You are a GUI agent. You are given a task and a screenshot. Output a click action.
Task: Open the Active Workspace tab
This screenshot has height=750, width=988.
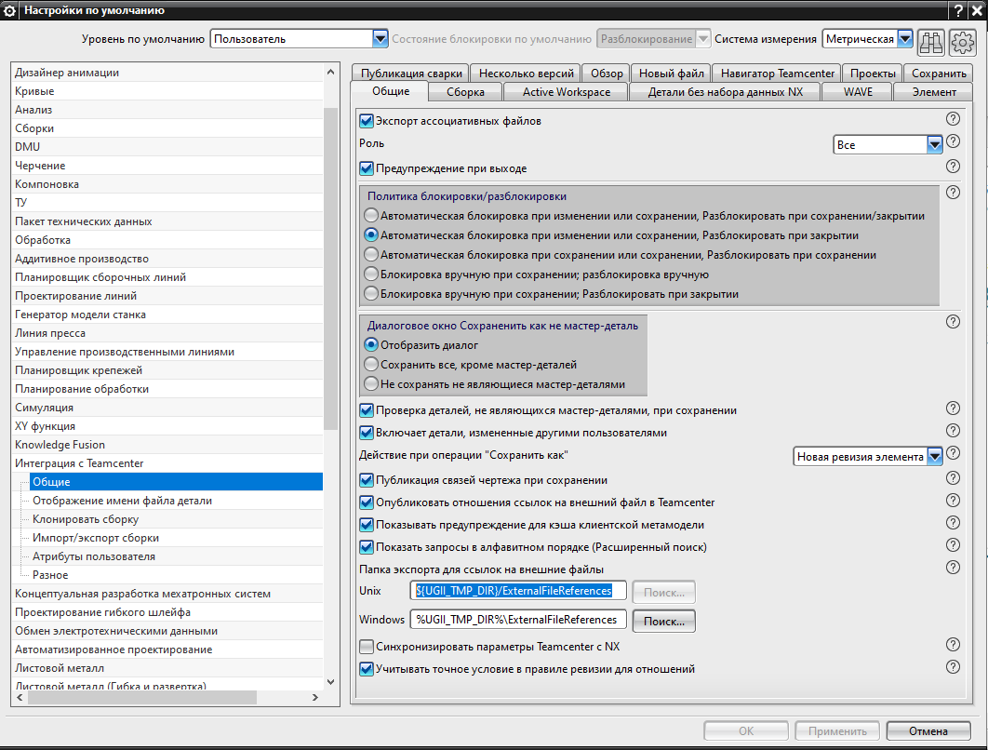(566, 92)
